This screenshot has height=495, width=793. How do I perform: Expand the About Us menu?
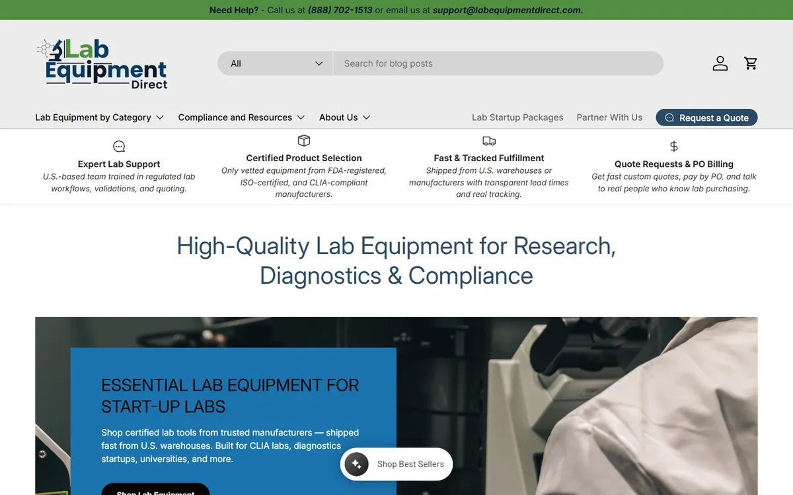(344, 117)
